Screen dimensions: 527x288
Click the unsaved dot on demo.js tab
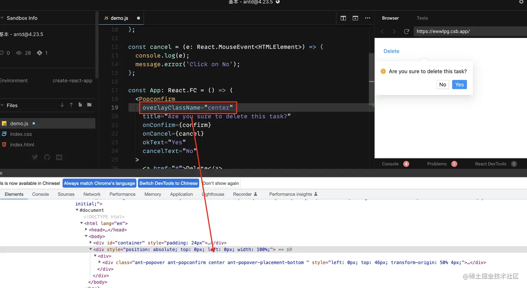point(138,18)
